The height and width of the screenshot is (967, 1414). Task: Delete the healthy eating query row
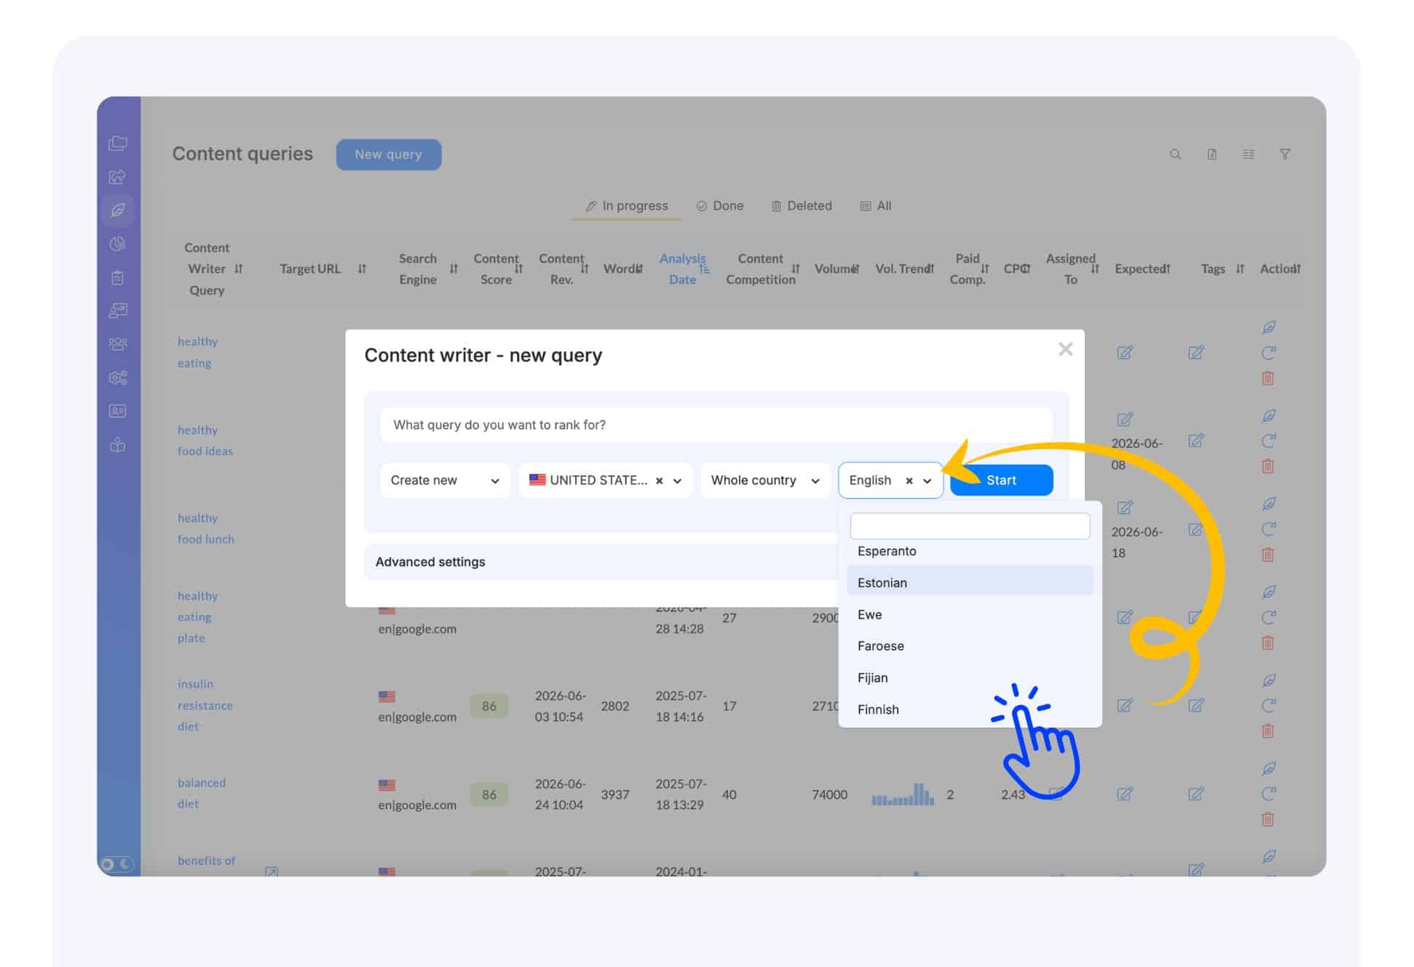click(x=1268, y=378)
